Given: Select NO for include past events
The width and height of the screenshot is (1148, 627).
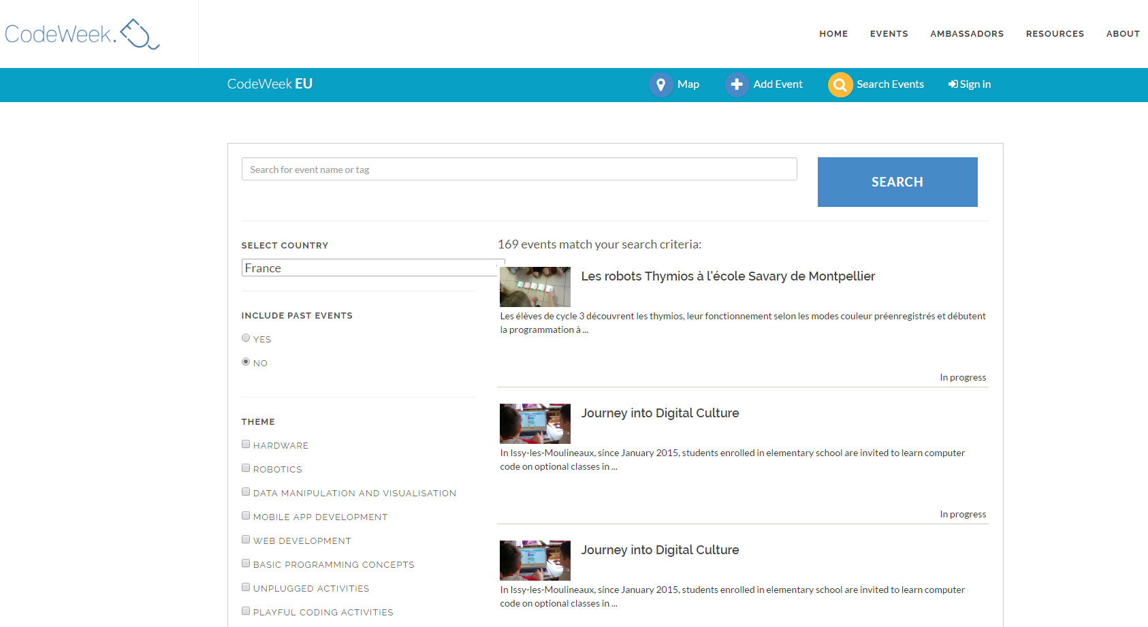Looking at the screenshot, I should click(246, 361).
